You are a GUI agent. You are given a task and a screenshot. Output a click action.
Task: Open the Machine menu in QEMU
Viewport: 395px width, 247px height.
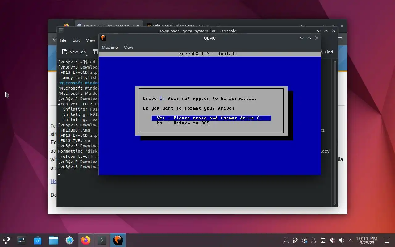[110, 47]
